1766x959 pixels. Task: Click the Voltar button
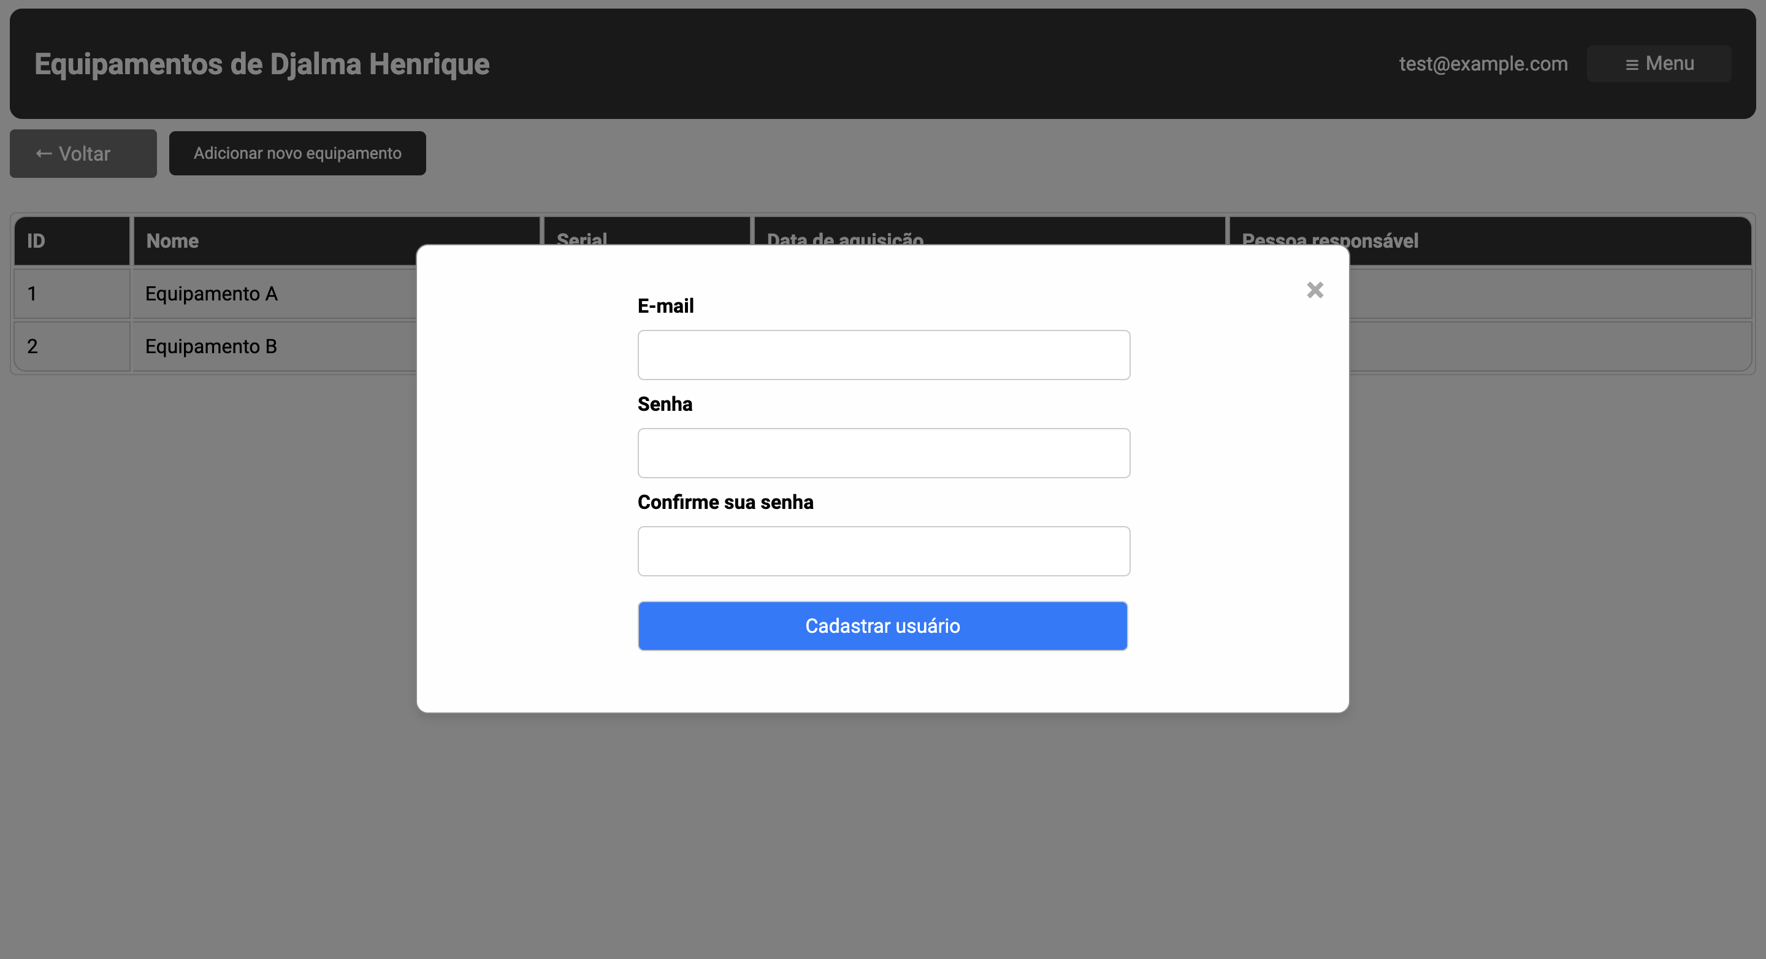coord(83,153)
